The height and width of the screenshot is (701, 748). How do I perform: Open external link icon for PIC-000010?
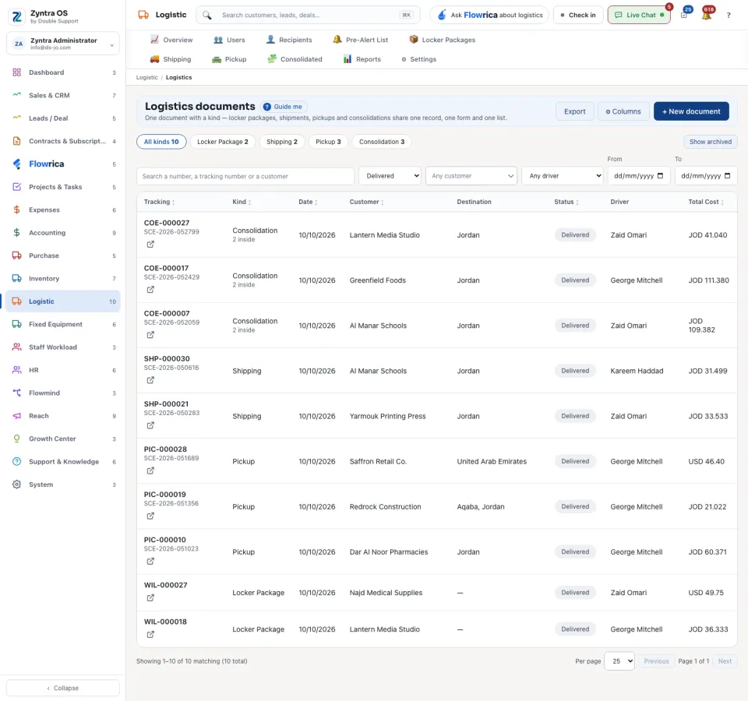click(x=150, y=562)
